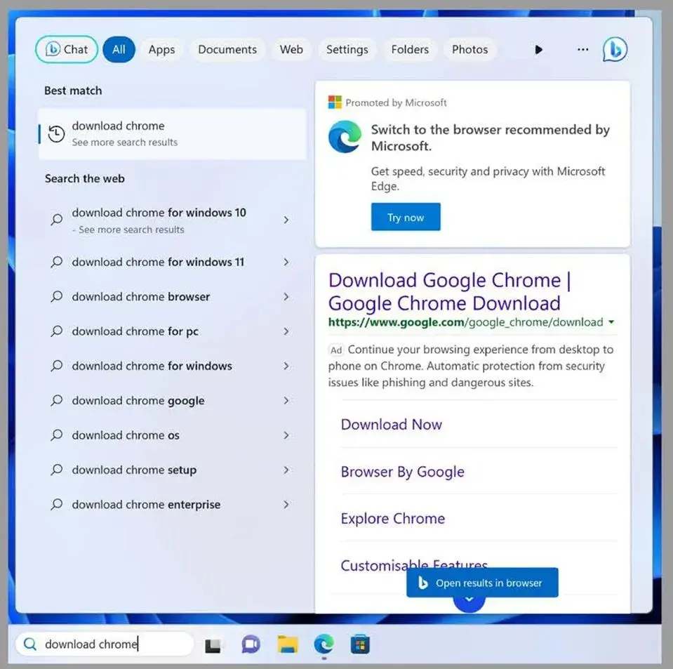Click the play arrow to show more filters
Viewport: 673px width, 669px height.
(x=538, y=50)
